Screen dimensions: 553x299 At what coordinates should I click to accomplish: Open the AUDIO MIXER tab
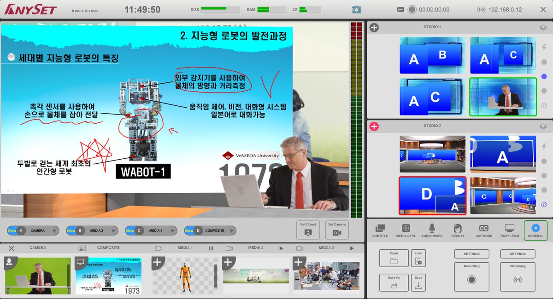click(432, 230)
